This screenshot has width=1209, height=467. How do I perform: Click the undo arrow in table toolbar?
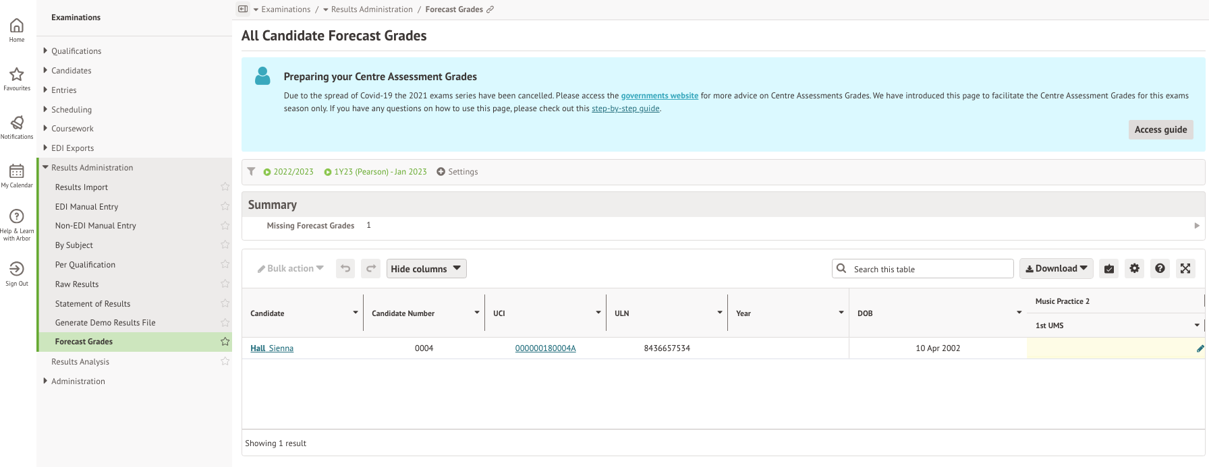[345, 268]
